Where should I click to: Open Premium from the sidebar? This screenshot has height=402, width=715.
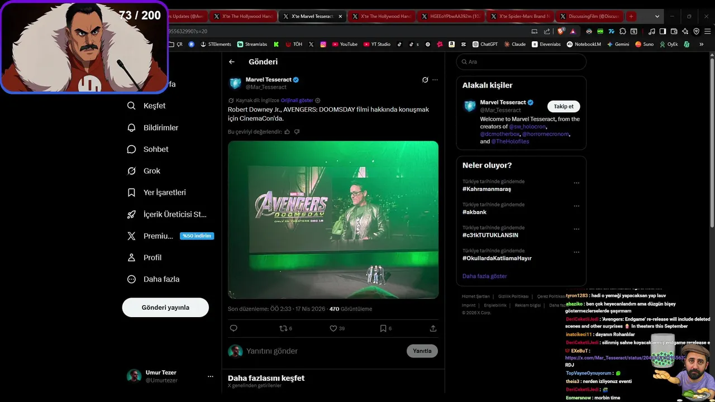(x=170, y=236)
